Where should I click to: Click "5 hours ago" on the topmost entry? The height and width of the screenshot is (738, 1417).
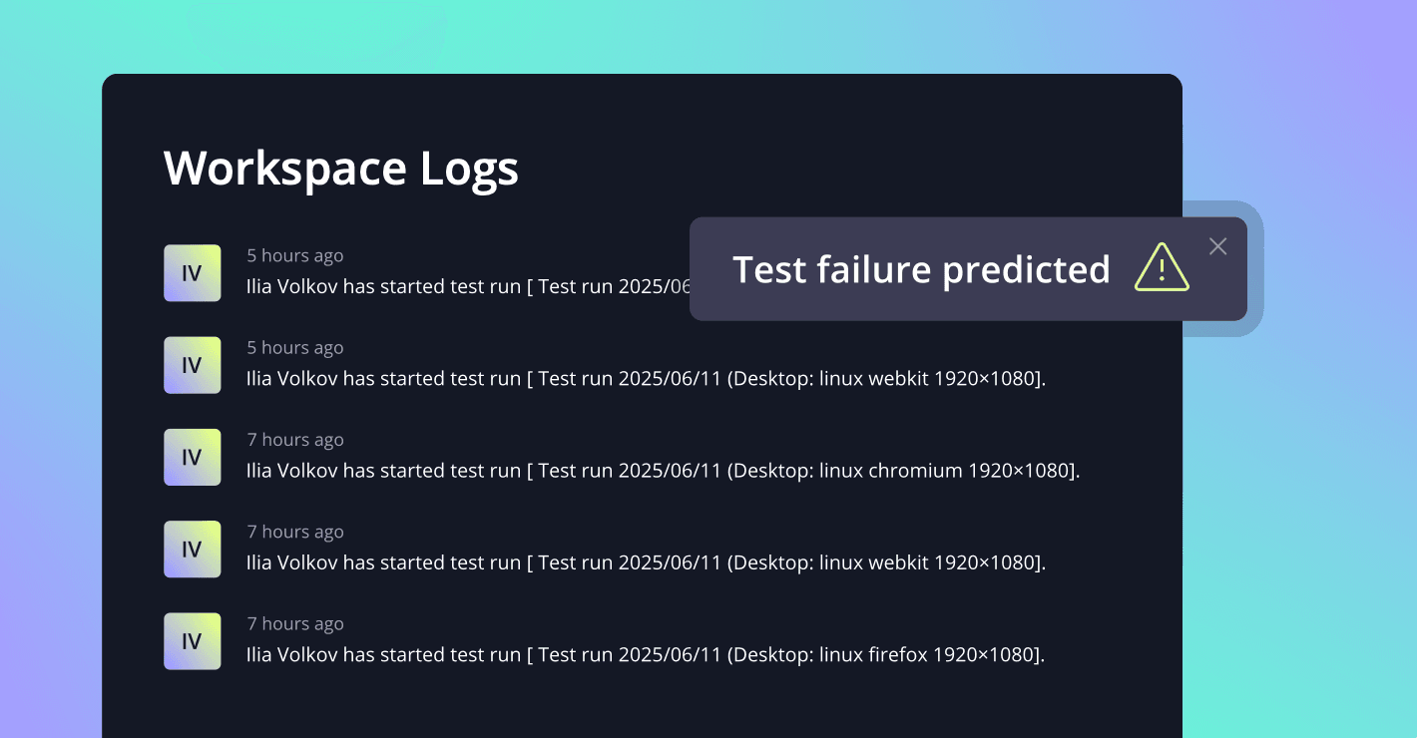295,256
